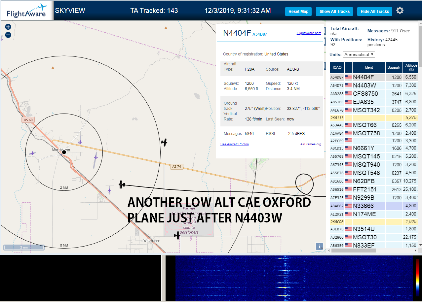Image resolution: width=422 pixels, height=302 pixels.
Task: Select the N620FB aircraft row
Action: (374, 181)
